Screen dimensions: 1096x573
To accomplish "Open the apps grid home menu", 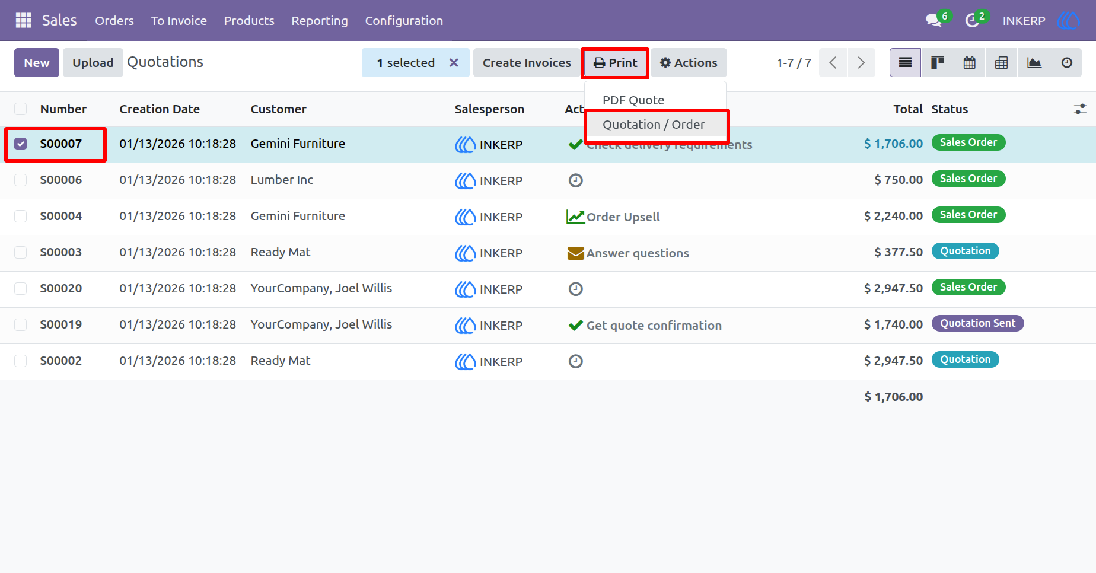I will coord(23,20).
